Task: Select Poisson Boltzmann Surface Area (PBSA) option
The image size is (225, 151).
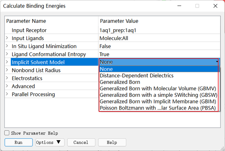Action: tap(158, 108)
